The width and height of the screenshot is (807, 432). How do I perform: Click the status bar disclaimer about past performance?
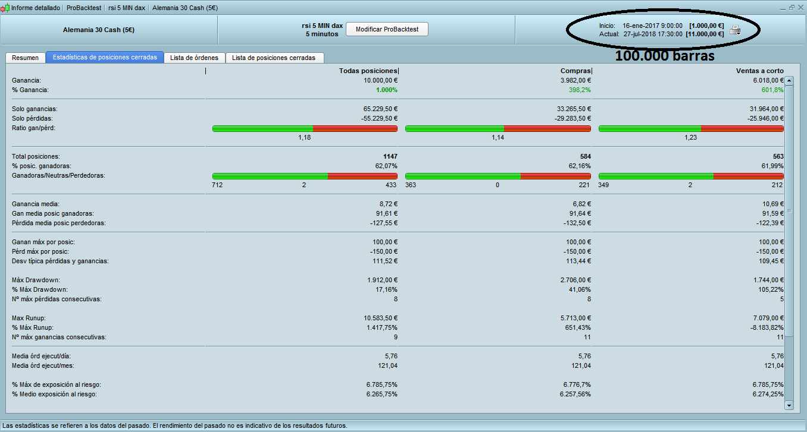(x=174, y=425)
